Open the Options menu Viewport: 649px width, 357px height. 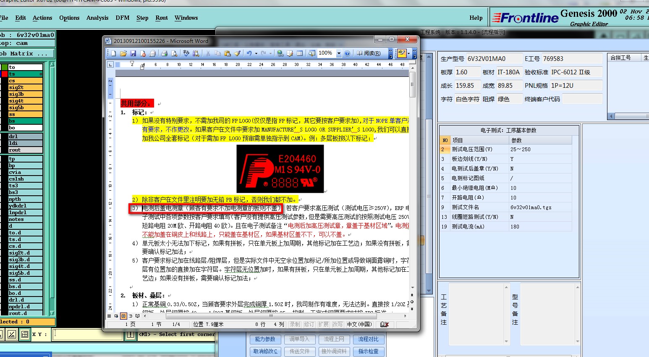[69, 18]
